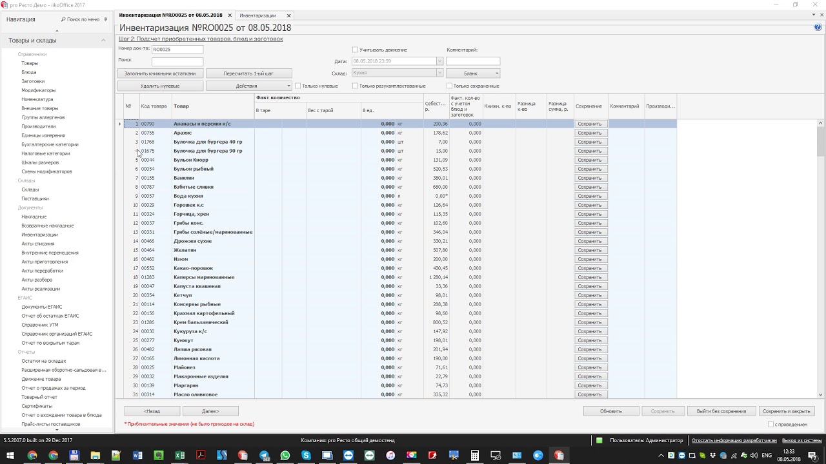Click the Далее button
826x464 pixels.
pyautogui.click(x=210, y=411)
